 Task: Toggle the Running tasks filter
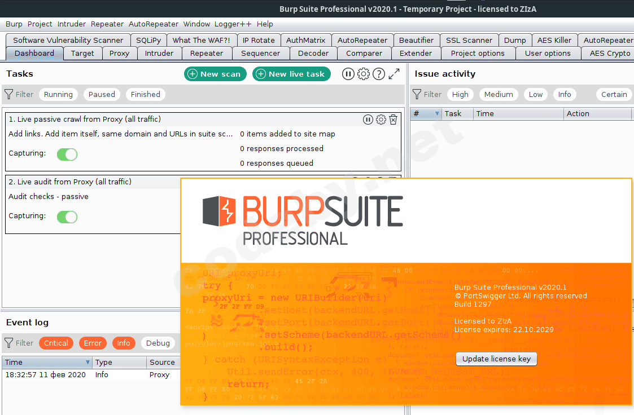point(58,94)
